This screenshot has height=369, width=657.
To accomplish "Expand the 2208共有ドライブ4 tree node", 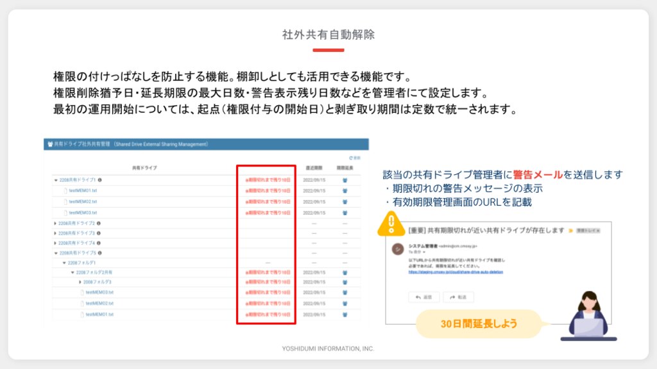I will [x=55, y=243].
